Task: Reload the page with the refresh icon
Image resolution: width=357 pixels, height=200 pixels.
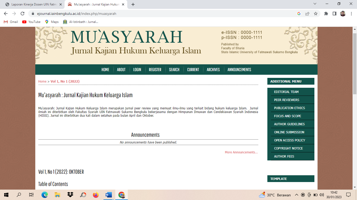Action: pyautogui.click(x=22, y=14)
